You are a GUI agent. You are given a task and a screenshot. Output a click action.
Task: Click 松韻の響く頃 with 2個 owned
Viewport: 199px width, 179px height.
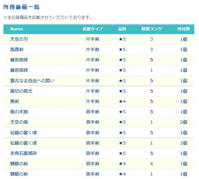(x=23, y=143)
